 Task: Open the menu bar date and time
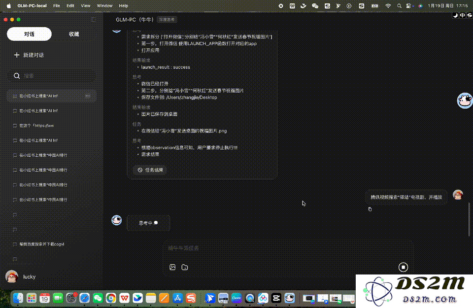point(448,6)
